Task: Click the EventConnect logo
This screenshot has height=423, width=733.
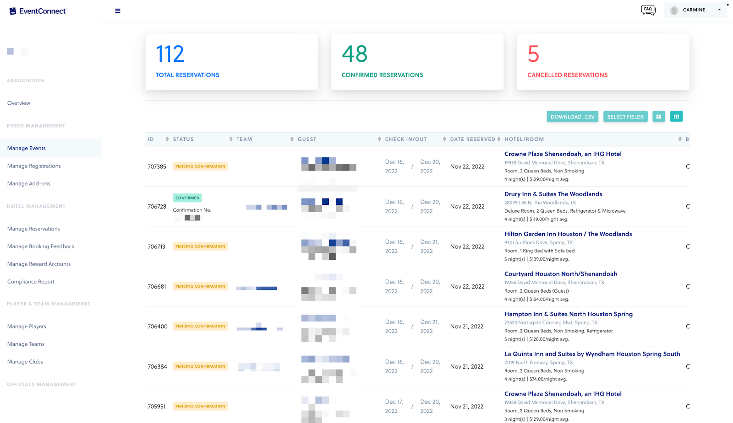Action: (x=38, y=11)
